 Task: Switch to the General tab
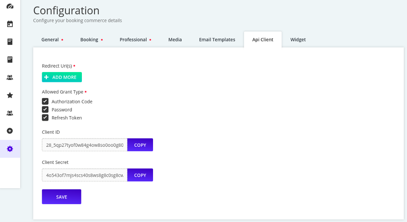[x=50, y=40]
